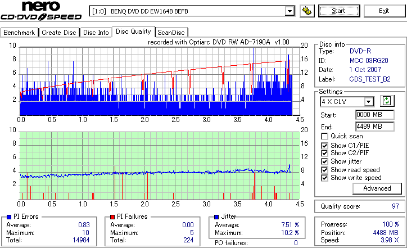Click the Nero CD-DVD Speed logo
The image size is (407, 248).
click(x=41, y=11)
